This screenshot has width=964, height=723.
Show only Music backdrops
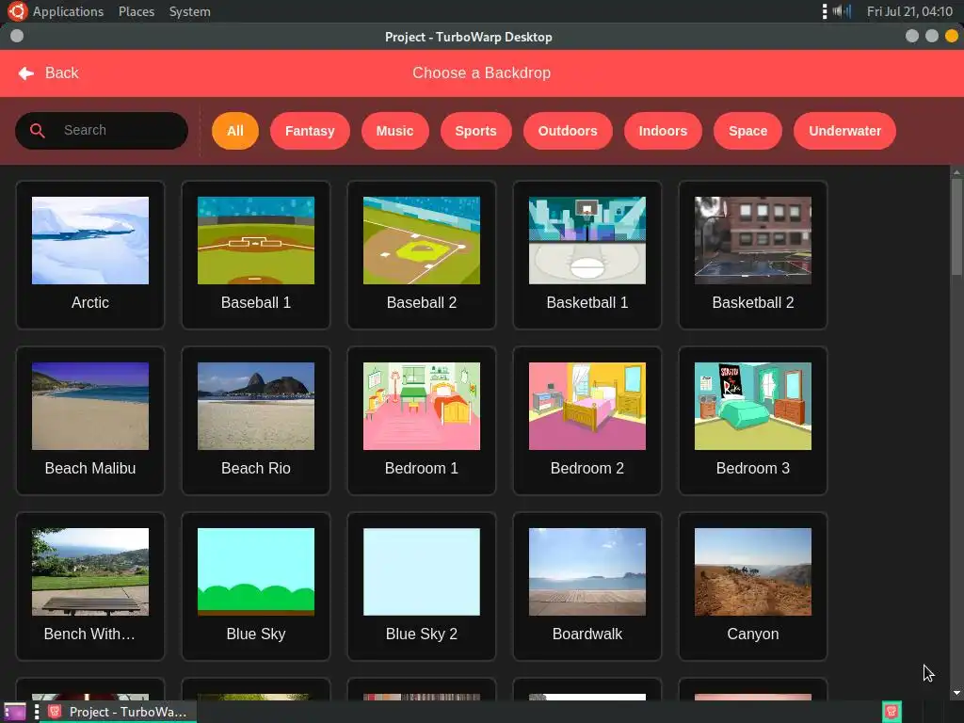(x=394, y=131)
